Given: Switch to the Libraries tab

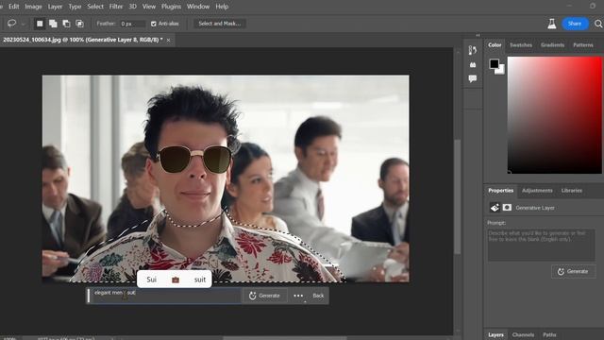Looking at the screenshot, I should (571, 191).
